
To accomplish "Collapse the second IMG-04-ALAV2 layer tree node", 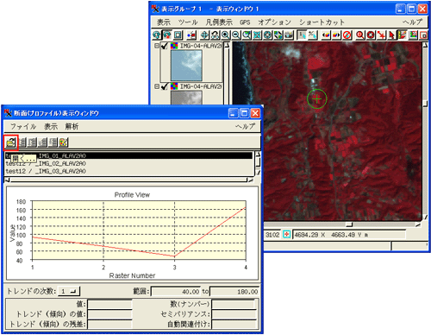I will (x=157, y=86).
